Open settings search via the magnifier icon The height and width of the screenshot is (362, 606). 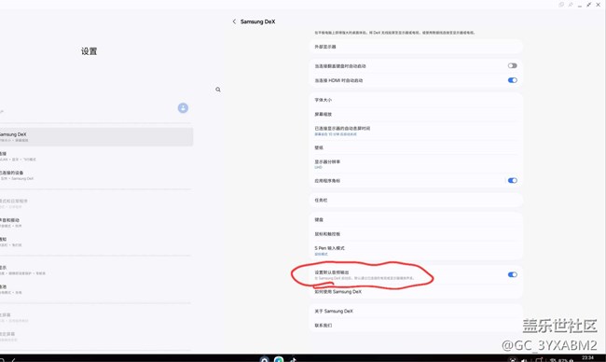click(x=218, y=90)
